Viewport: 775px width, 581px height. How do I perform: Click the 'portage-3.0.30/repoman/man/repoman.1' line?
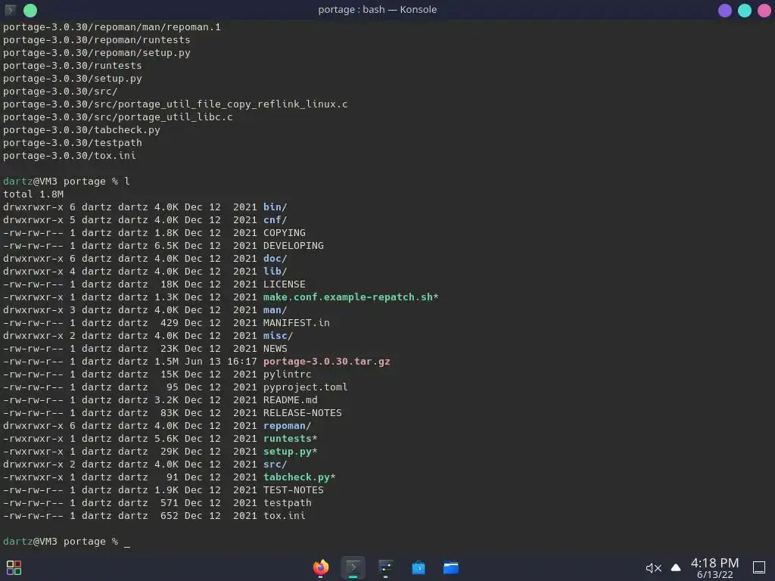[x=112, y=26]
